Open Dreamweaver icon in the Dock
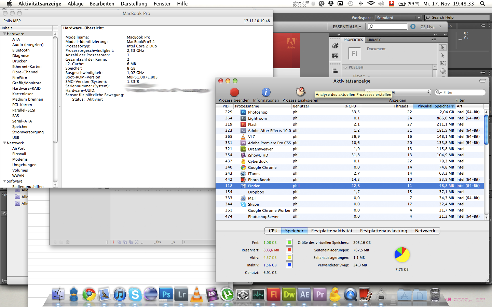 [x=289, y=294]
